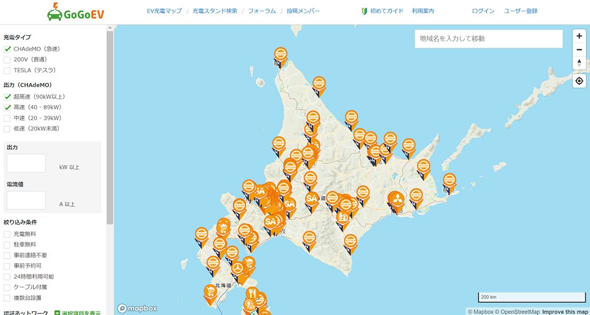This screenshot has height=315, width=590.
Task: Uncheck the CHAdeMO（急速） charging type
Action: click(7, 49)
